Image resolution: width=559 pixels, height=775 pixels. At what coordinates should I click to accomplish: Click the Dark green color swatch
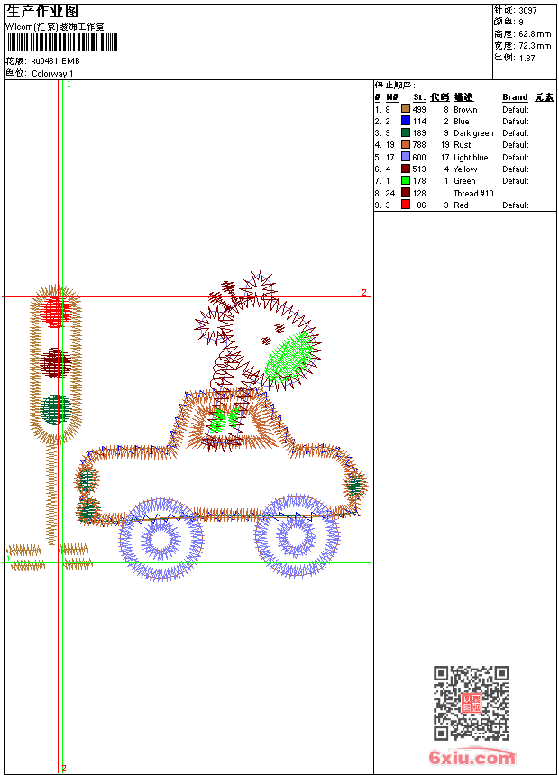[405, 132]
